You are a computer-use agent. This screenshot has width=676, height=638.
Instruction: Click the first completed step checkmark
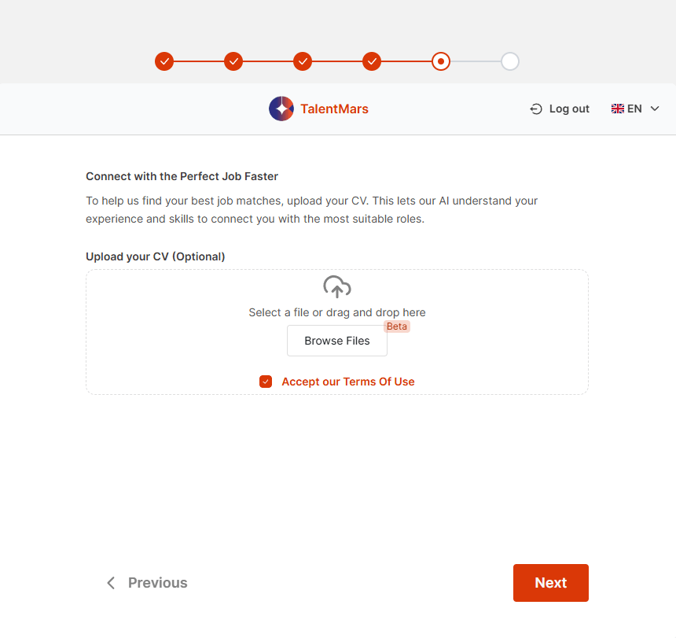[x=164, y=61]
